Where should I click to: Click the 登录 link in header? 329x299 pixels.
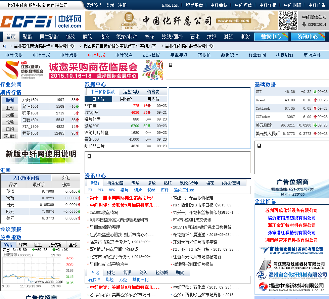[x=110, y=5]
